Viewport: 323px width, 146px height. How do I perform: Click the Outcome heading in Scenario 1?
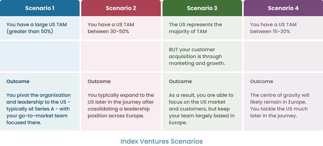18,82
